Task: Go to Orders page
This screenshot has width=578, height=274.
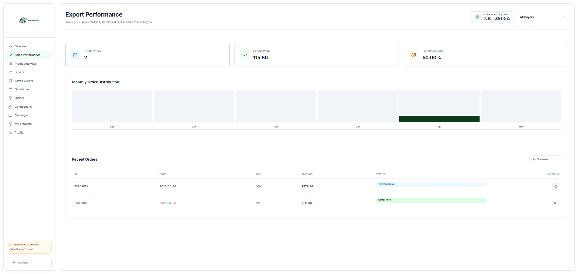Action: (x=29, y=98)
